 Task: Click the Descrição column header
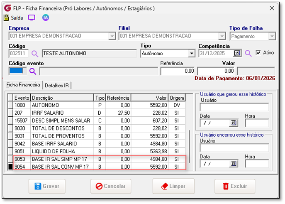click(x=62, y=98)
